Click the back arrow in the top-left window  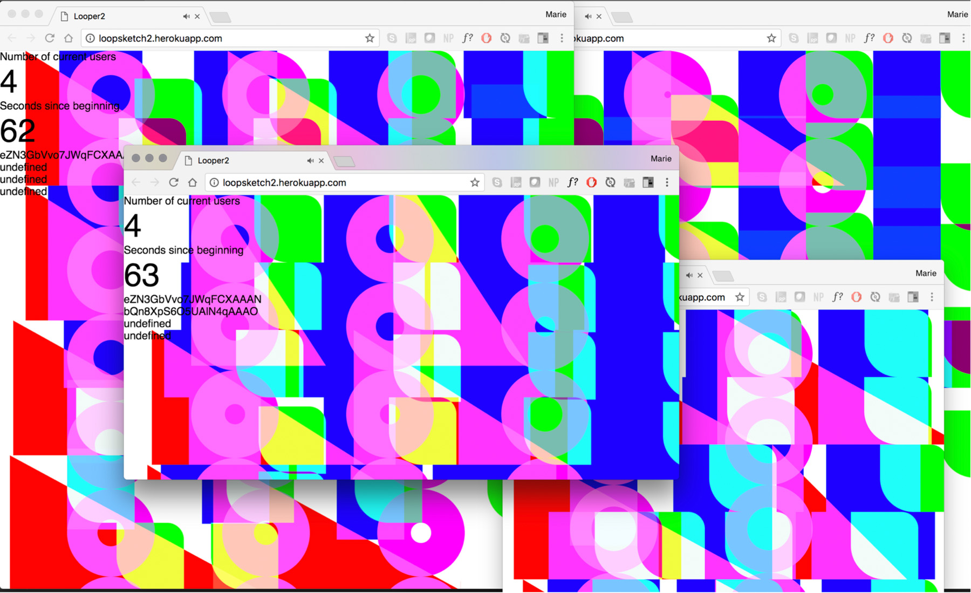12,38
